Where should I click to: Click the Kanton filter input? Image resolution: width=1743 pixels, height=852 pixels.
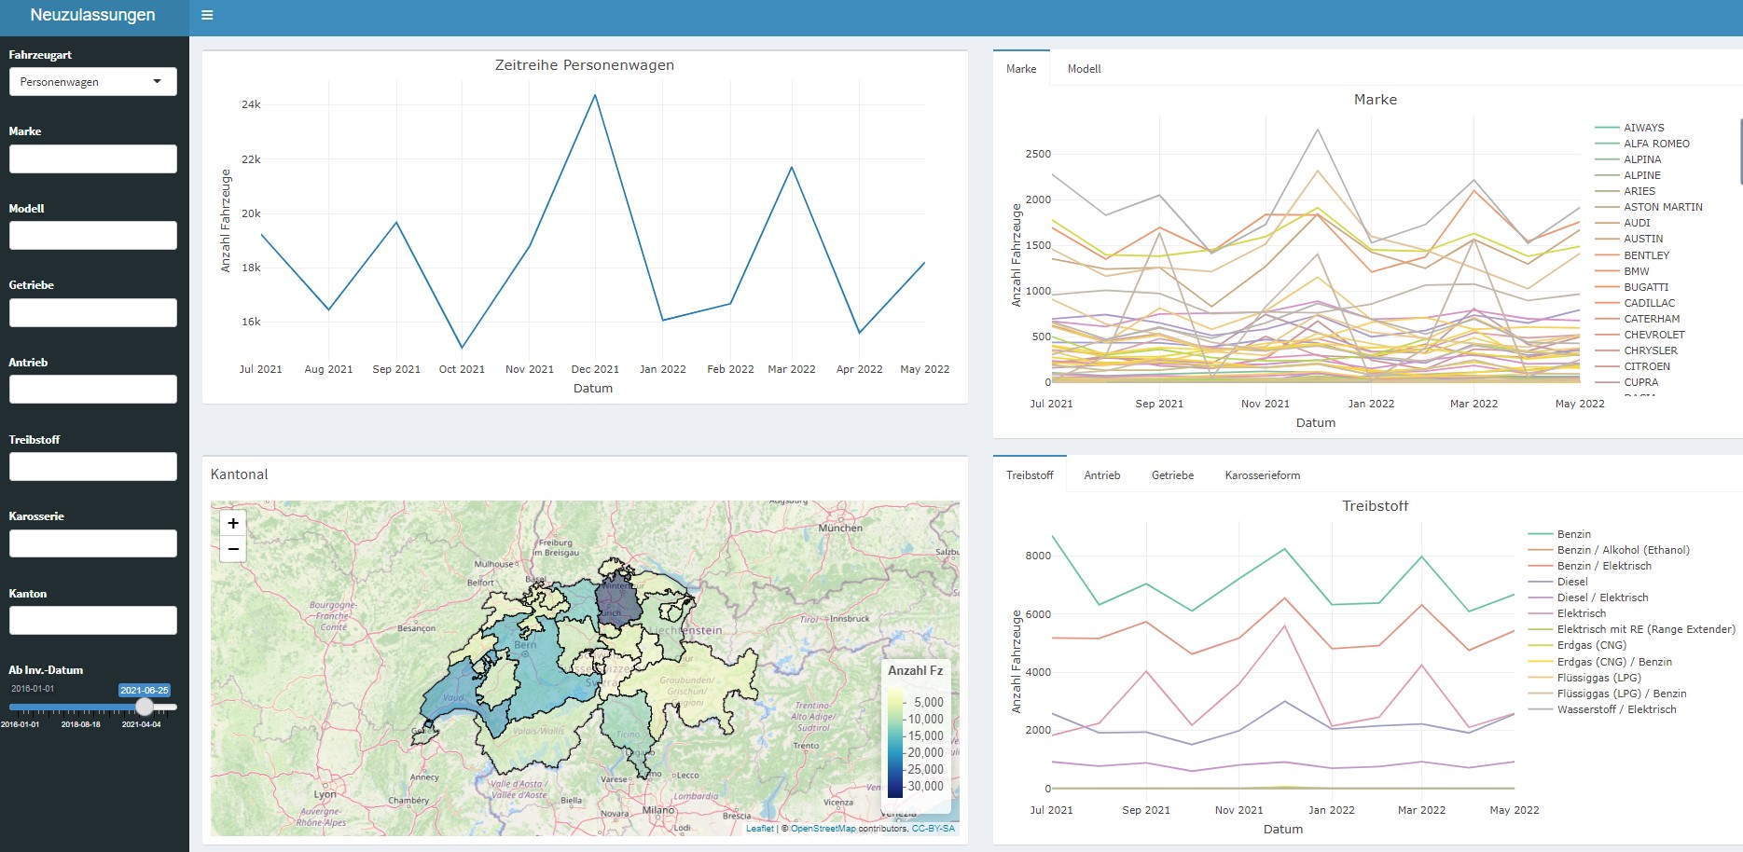tap(92, 620)
